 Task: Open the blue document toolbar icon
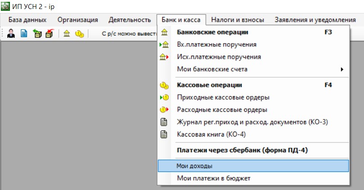(x=24, y=34)
